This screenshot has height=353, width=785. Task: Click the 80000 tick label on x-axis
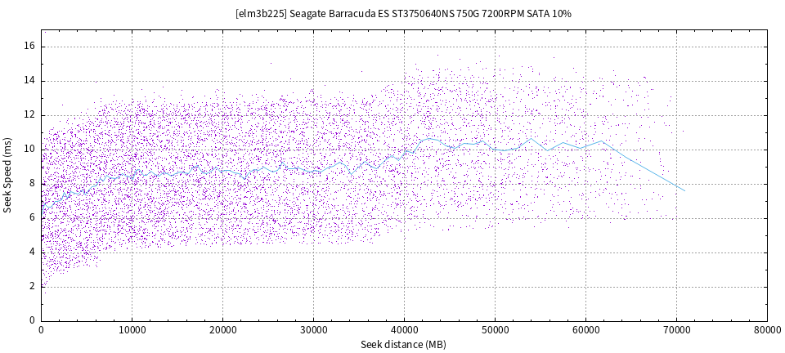766,330
